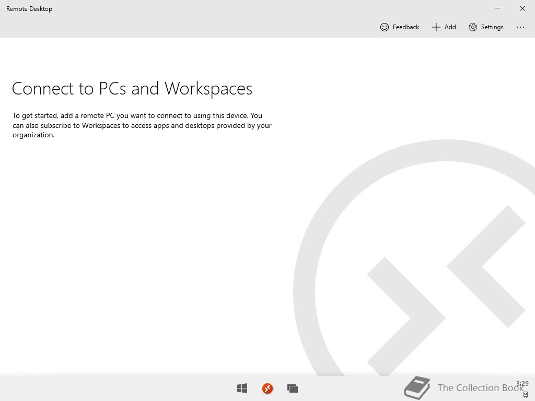Screen dimensions: 535x401
Task: Click the Remote Desktop taskbar icon
Action: coord(267,388)
